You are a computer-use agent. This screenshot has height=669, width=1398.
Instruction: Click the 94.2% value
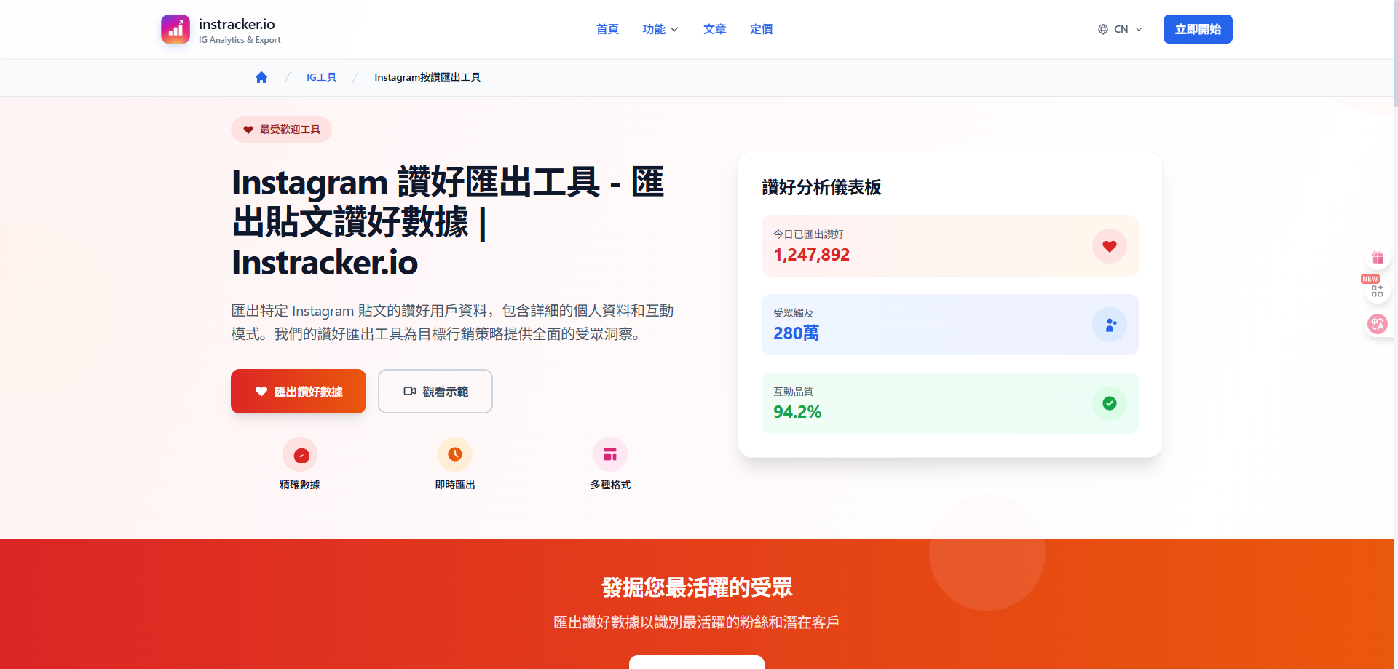[797, 412]
